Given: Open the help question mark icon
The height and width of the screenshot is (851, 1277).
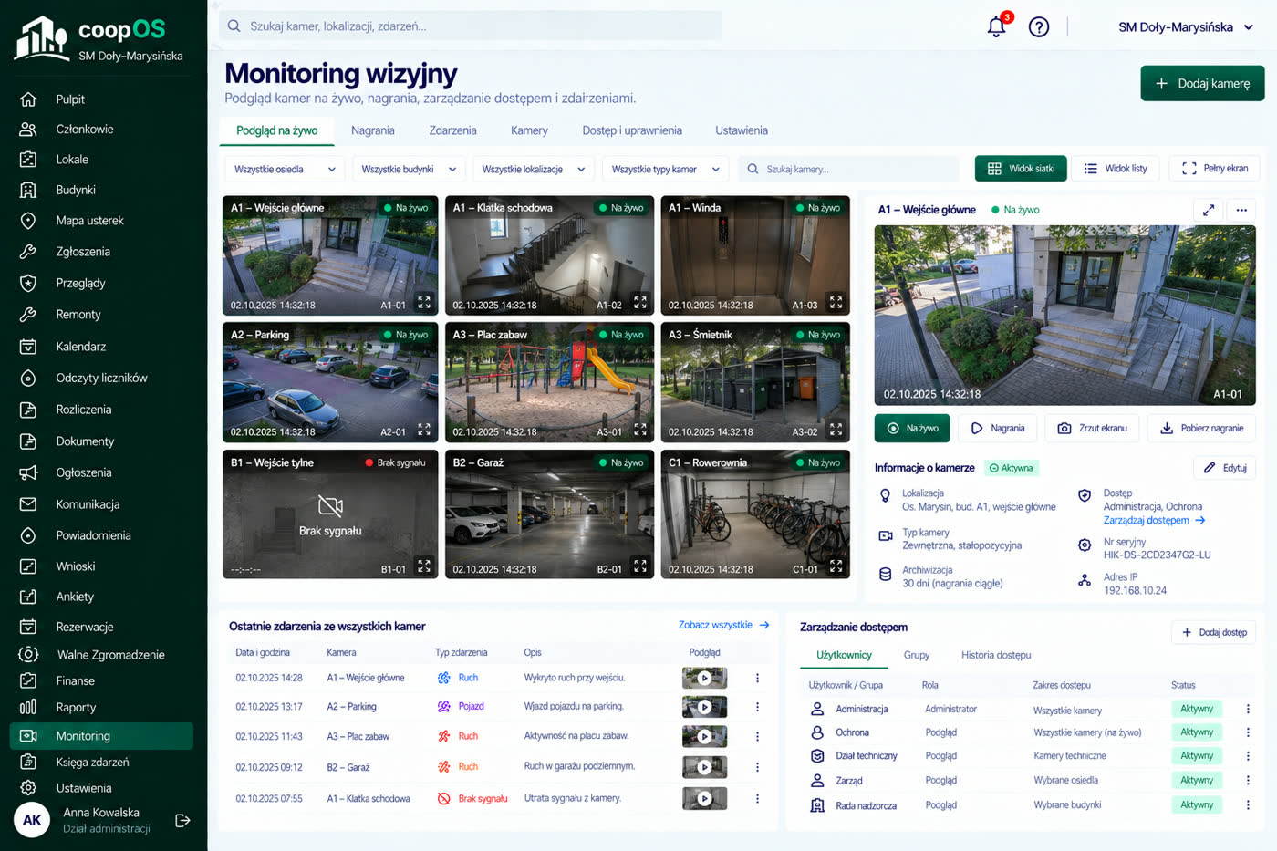Looking at the screenshot, I should coord(1039,26).
